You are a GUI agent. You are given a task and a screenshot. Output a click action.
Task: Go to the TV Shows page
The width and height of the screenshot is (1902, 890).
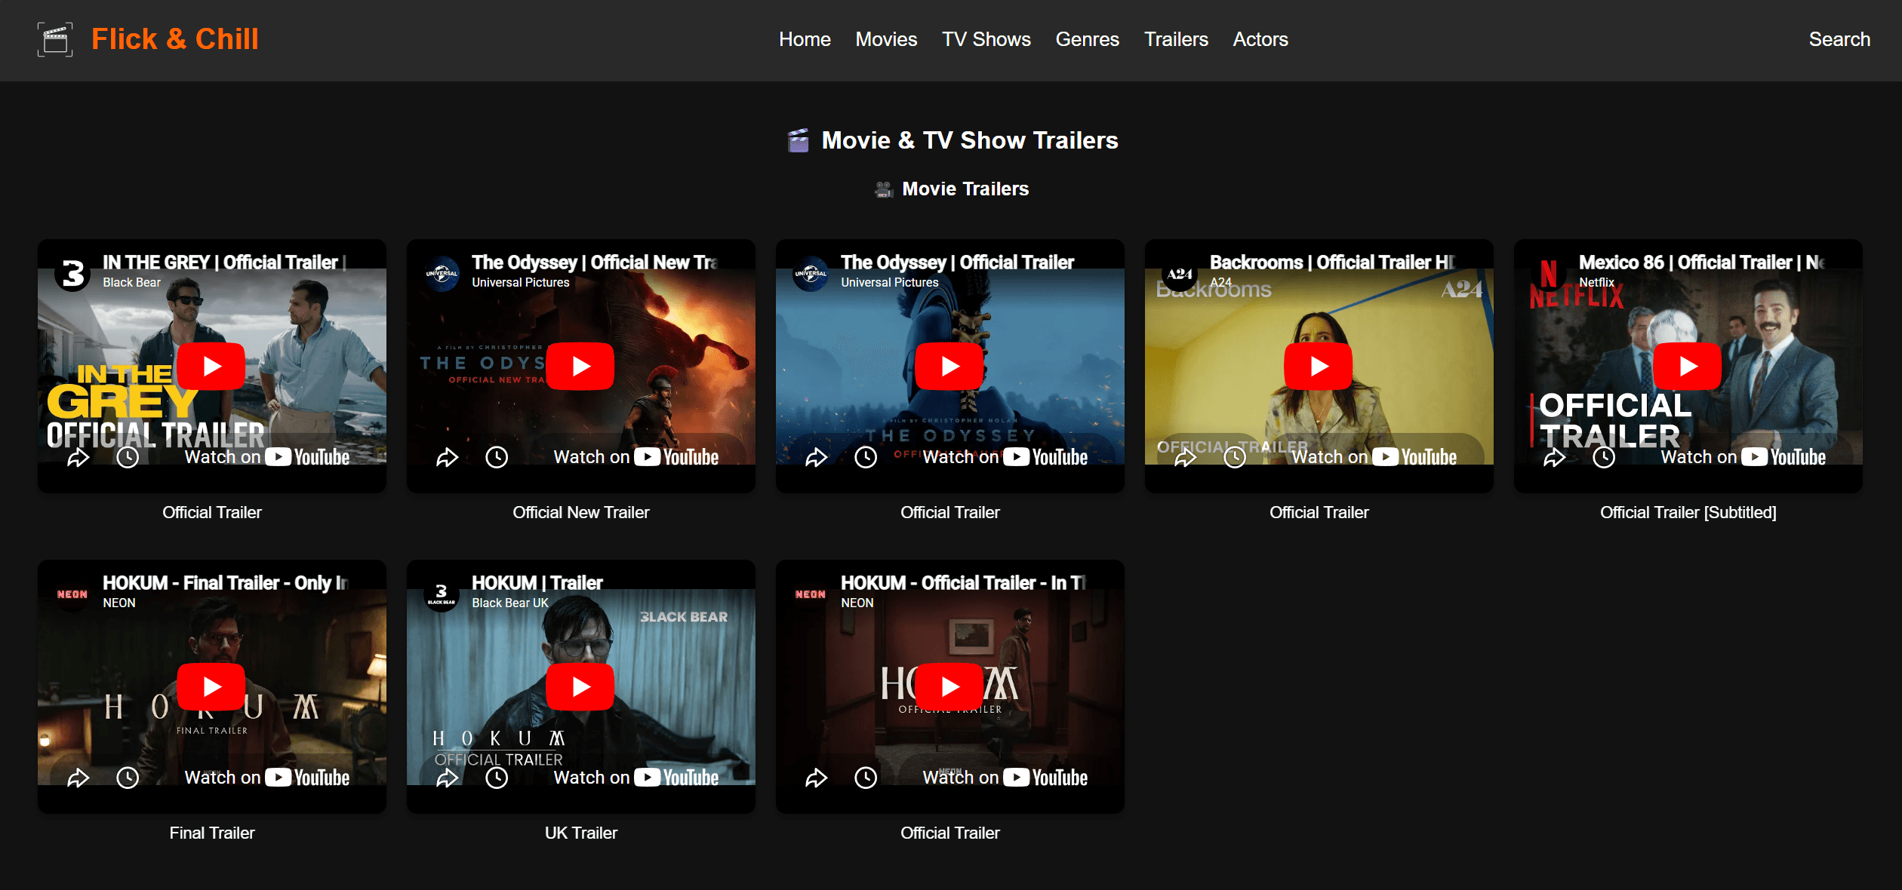986,39
